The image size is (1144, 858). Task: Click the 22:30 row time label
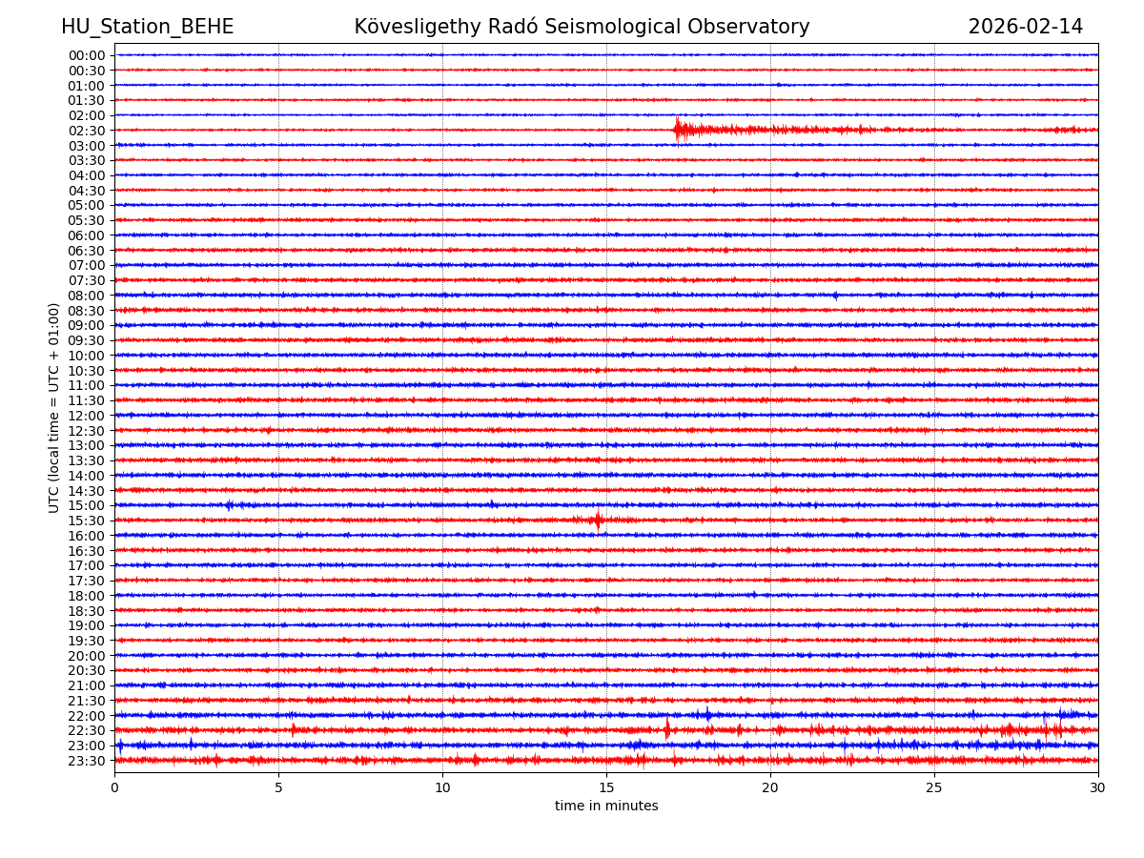(x=87, y=731)
